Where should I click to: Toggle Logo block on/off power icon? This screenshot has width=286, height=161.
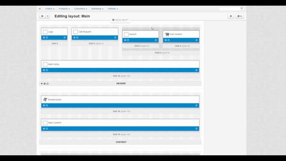click(x=47, y=38)
